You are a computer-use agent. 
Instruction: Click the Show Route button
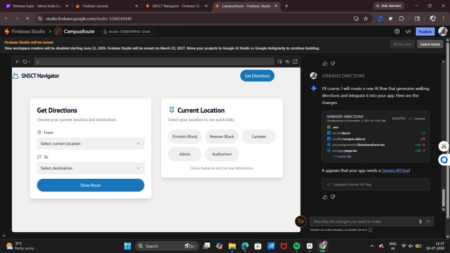click(x=90, y=185)
